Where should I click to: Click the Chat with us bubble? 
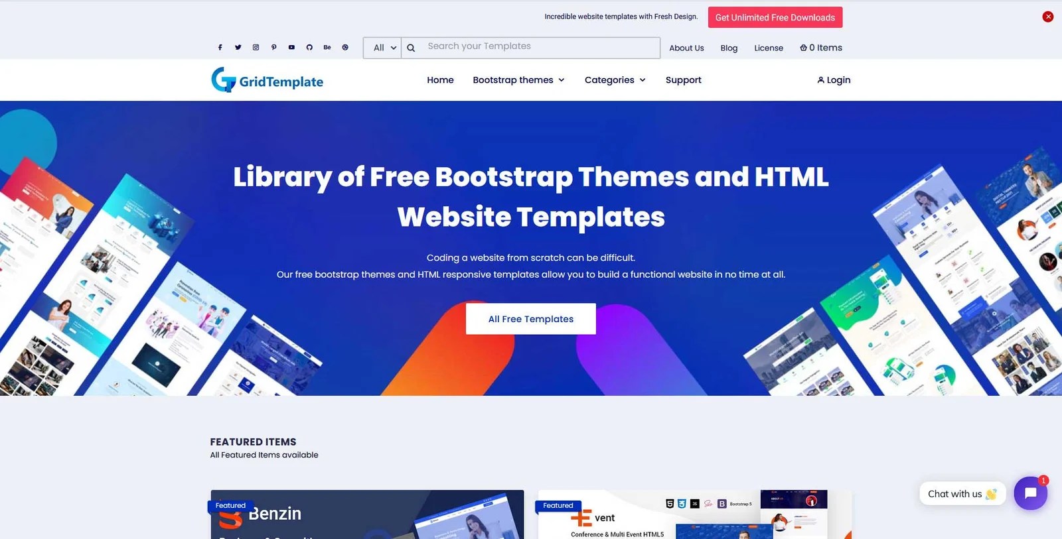(962, 494)
